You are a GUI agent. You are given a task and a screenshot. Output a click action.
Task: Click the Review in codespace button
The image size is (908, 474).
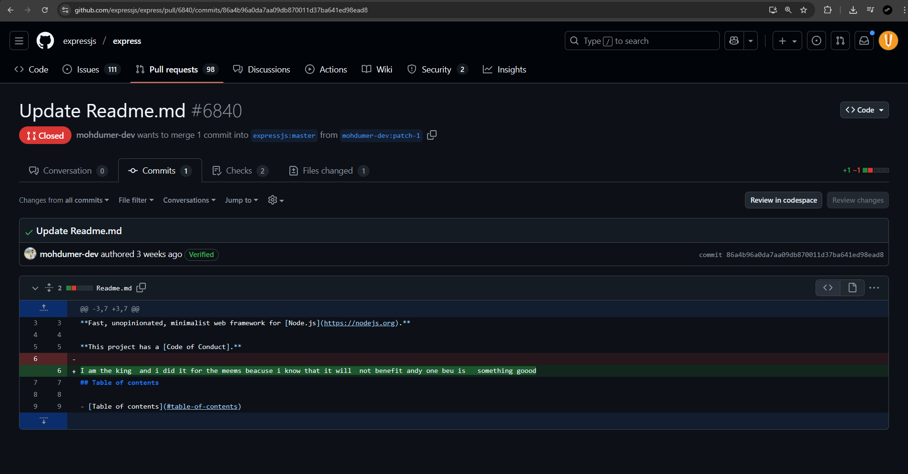point(783,200)
